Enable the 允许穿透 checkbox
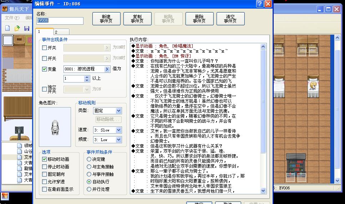Viewport: 345px width, 204px height. coord(45,182)
